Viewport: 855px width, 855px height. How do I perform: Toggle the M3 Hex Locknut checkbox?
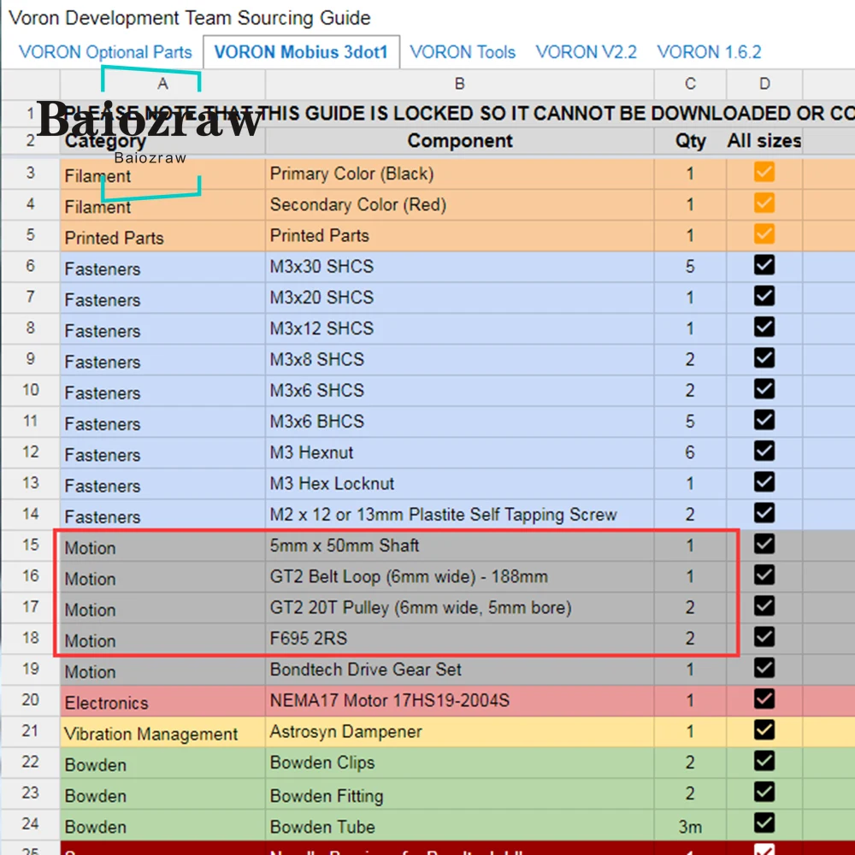click(x=764, y=482)
